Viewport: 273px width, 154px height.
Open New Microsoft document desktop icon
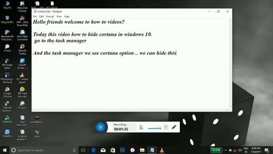pos(22,121)
